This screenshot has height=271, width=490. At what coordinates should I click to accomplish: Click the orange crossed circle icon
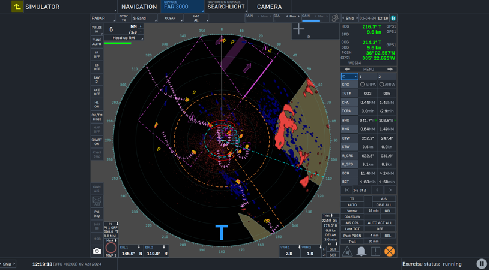pos(389,251)
